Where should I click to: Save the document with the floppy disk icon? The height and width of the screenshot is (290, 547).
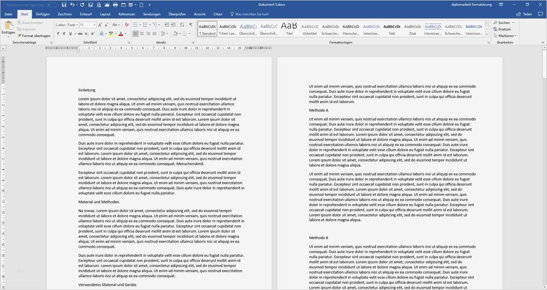(64, 5)
